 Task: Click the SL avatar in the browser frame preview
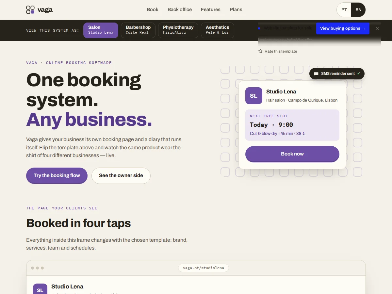(x=40, y=289)
